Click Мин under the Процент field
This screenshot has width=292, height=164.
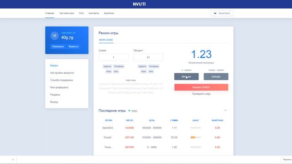pyautogui.click(x=151, y=72)
